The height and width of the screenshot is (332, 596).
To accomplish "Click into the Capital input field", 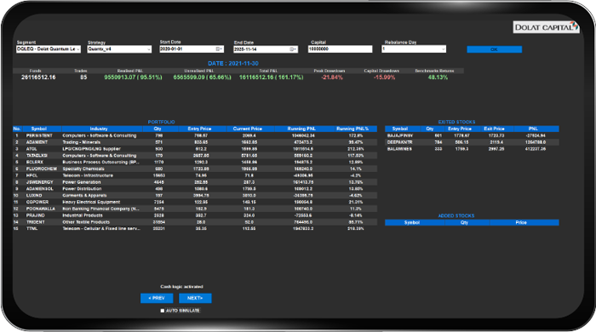I will coord(341,49).
